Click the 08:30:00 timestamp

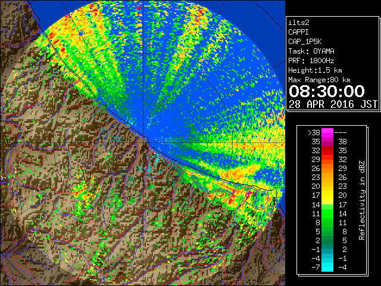[327, 91]
